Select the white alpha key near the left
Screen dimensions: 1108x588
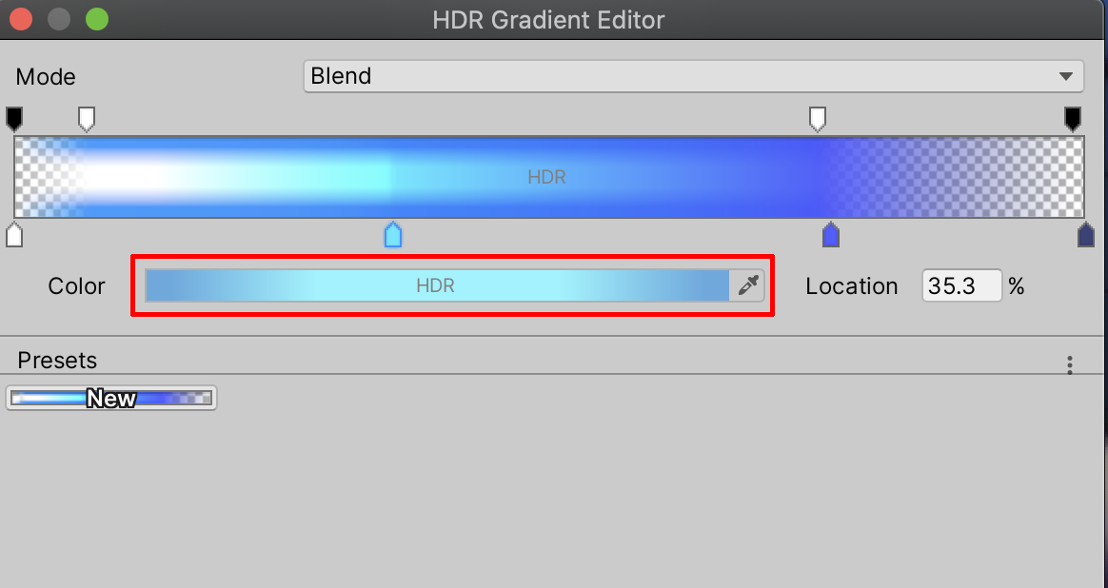(x=87, y=119)
